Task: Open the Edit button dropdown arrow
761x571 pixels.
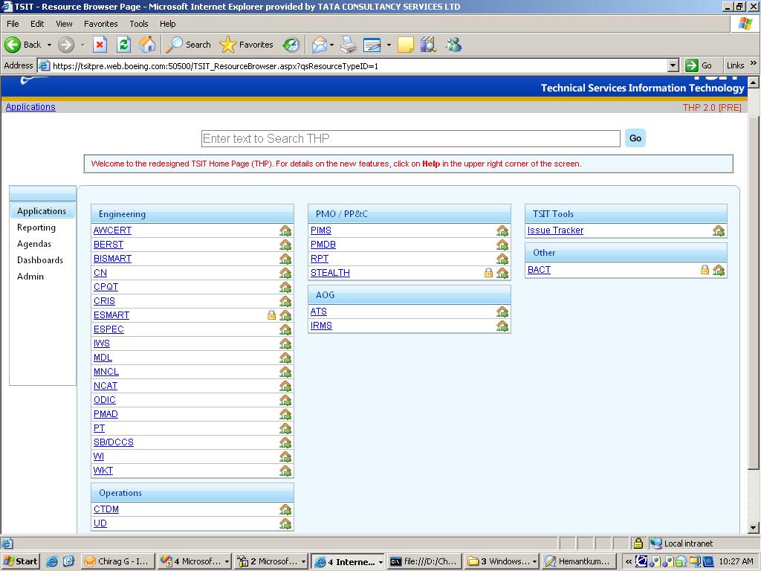Action: (389, 45)
